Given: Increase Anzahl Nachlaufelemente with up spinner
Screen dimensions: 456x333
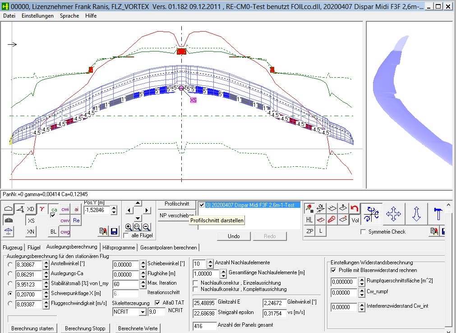Looking at the screenshot, I should pyautogui.click(x=210, y=261).
